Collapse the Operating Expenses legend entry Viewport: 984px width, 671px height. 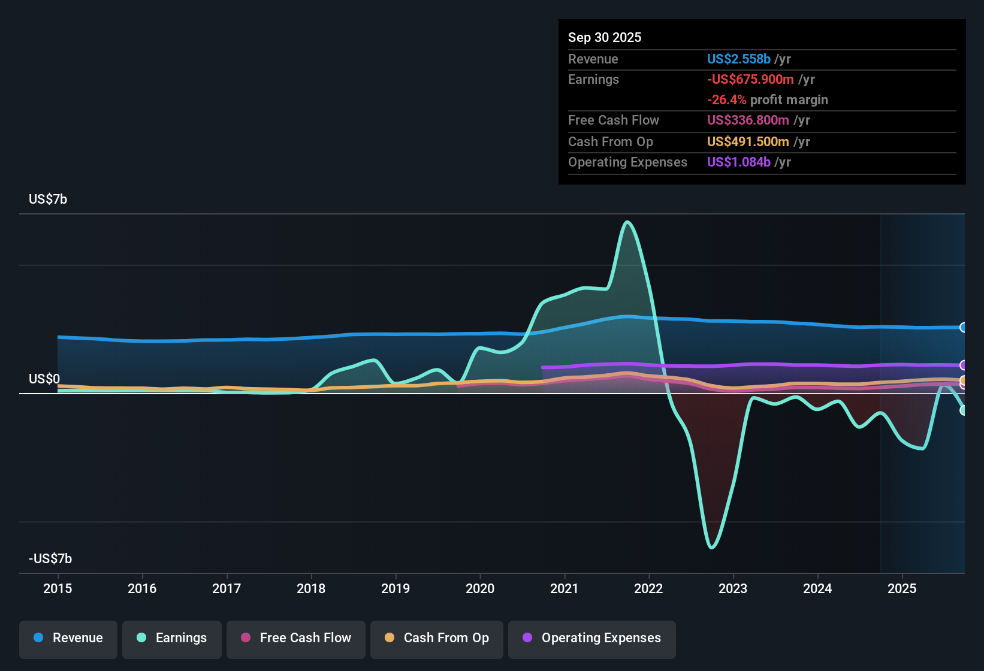point(591,638)
